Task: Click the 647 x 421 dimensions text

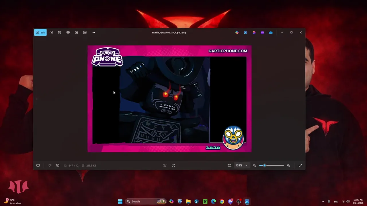Action: click(x=74, y=165)
